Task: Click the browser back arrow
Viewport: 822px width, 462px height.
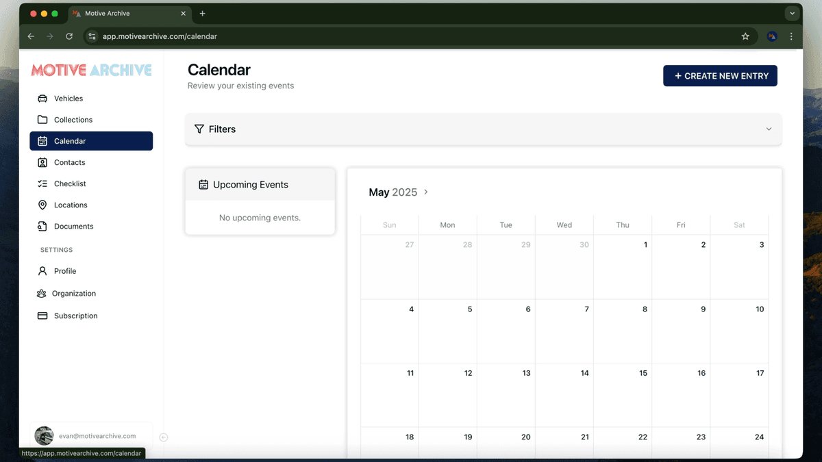Action: [31, 36]
